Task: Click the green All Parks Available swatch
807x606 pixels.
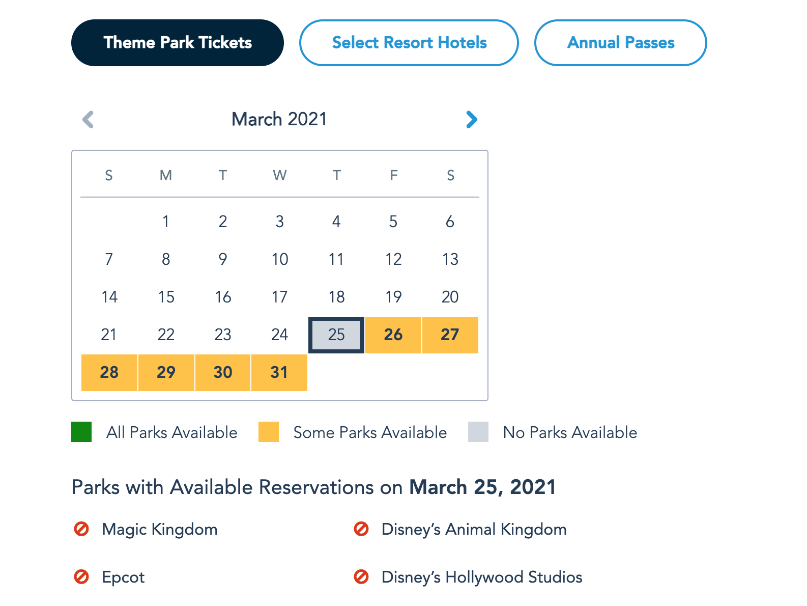Action: [x=81, y=432]
